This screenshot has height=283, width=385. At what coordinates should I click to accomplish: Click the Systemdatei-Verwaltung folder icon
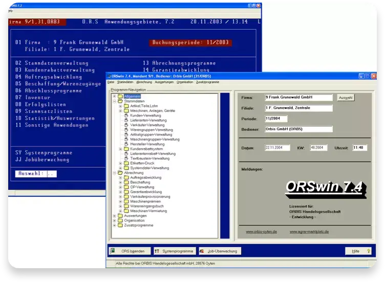126,168
